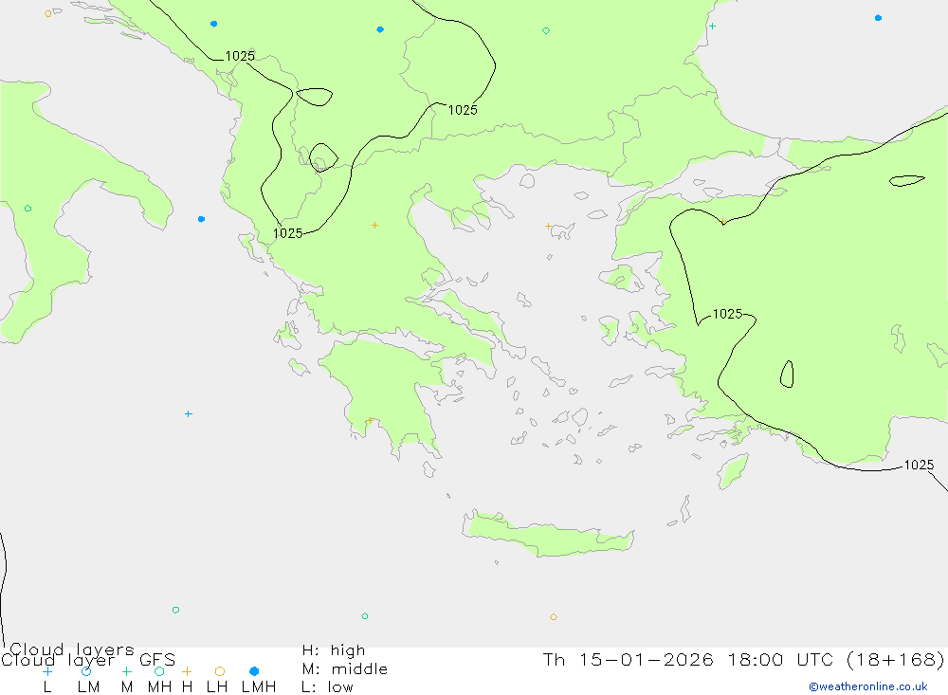Click the 1025 isobar label near the Adriatic coast
Screen dimensions: 948x695
click(240, 56)
